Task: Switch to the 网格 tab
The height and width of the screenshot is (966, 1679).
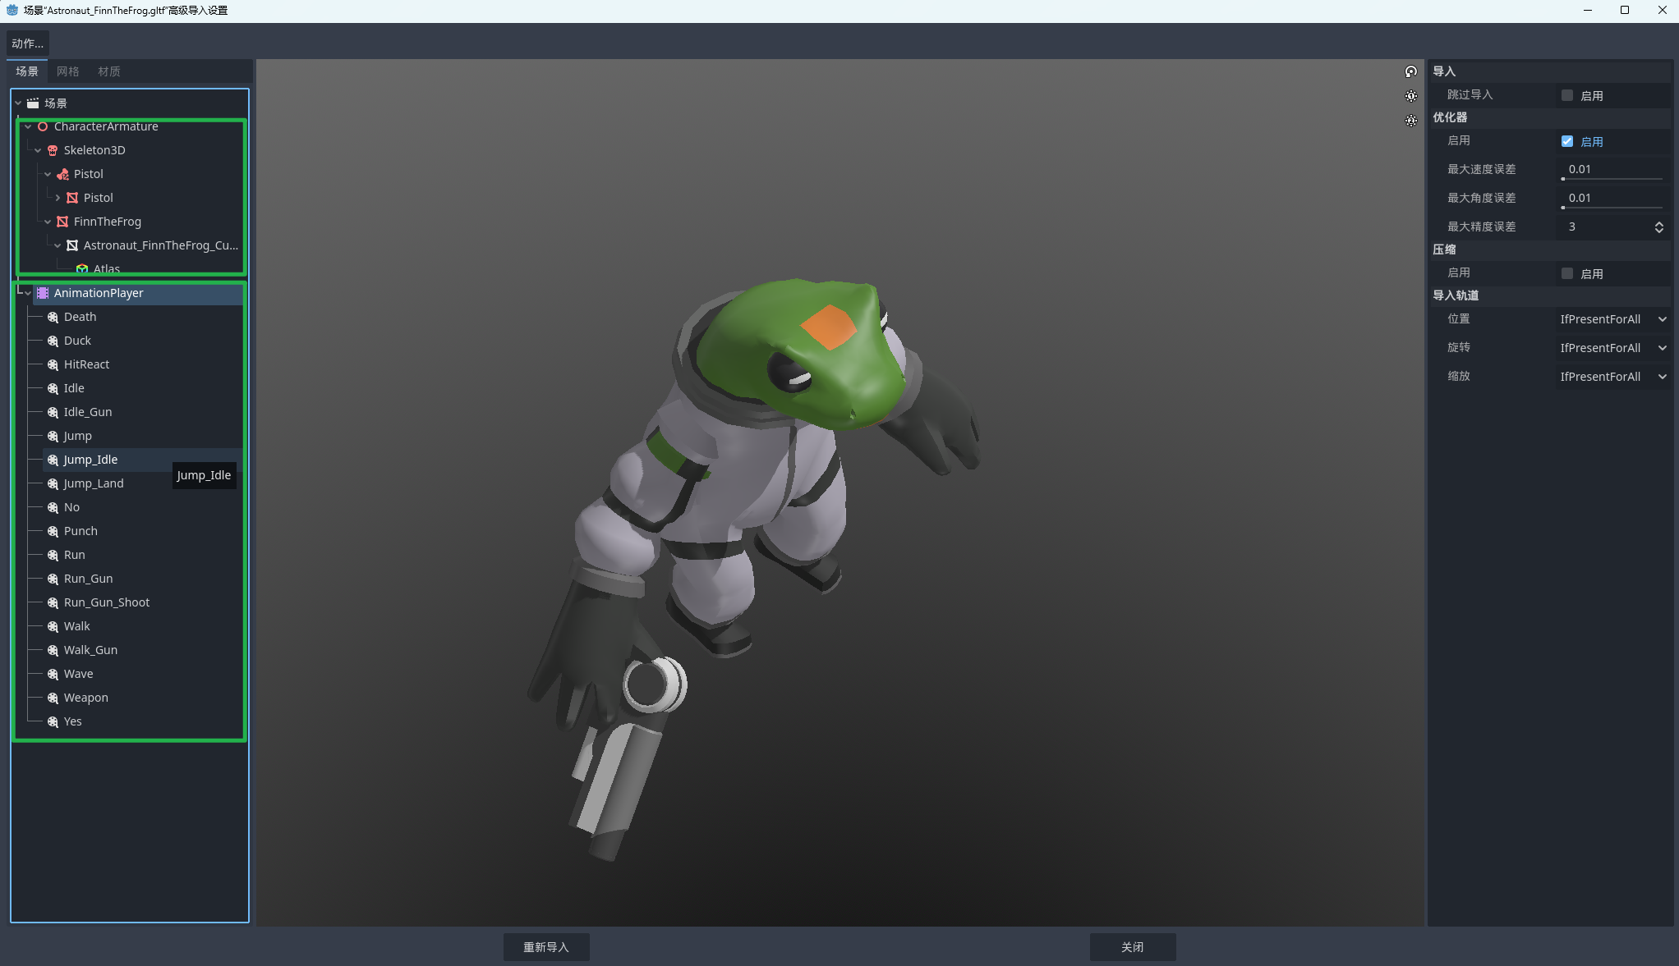Action: [67, 71]
